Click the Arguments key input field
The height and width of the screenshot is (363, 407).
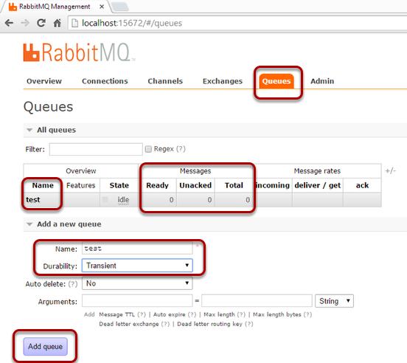click(x=137, y=301)
